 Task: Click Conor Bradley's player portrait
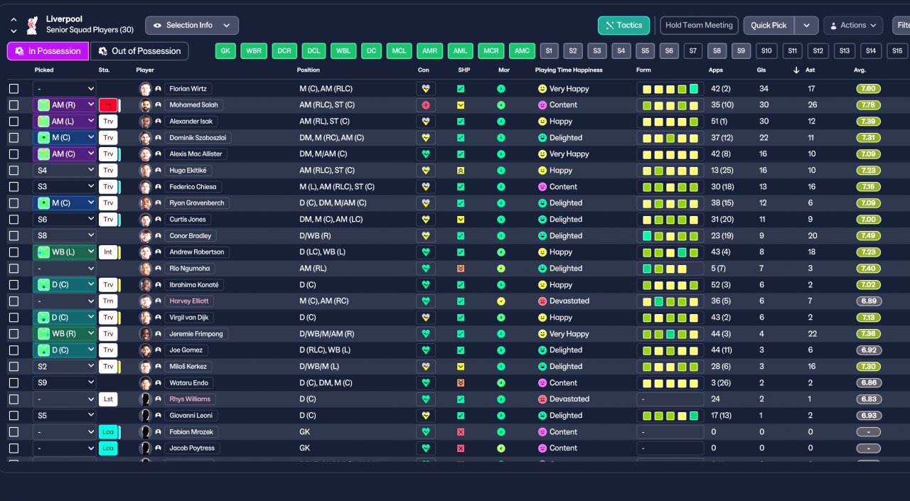coord(146,236)
